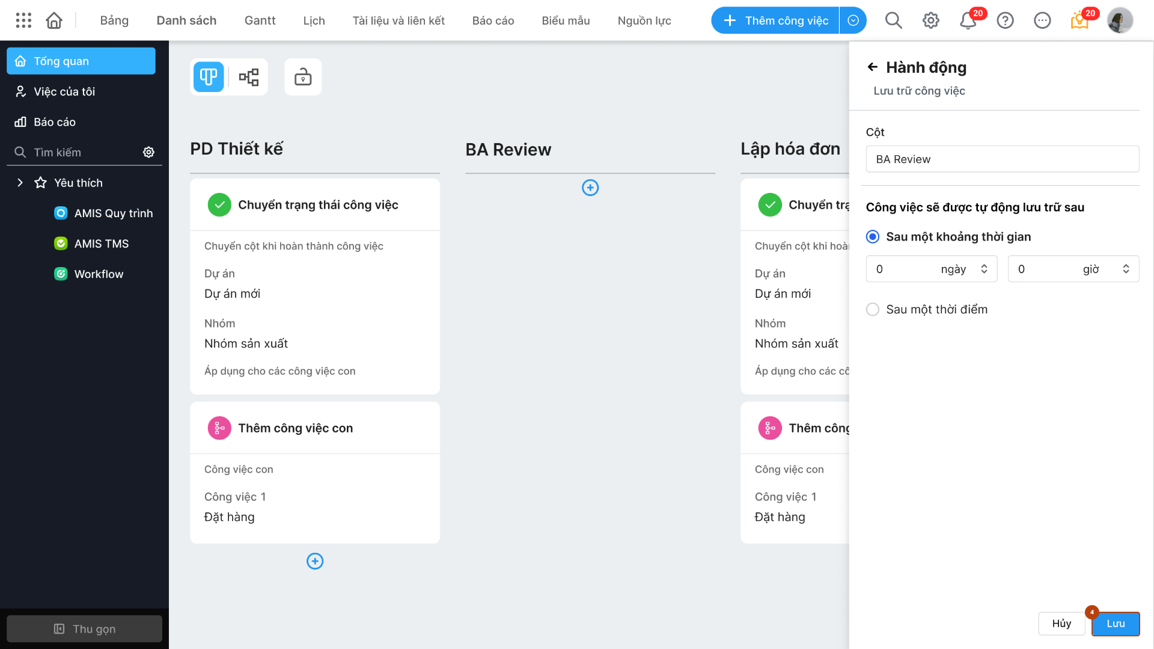Adjust the ngày stepper arrows
This screenshot has width=1154, height=649.
tap(984, 269)
